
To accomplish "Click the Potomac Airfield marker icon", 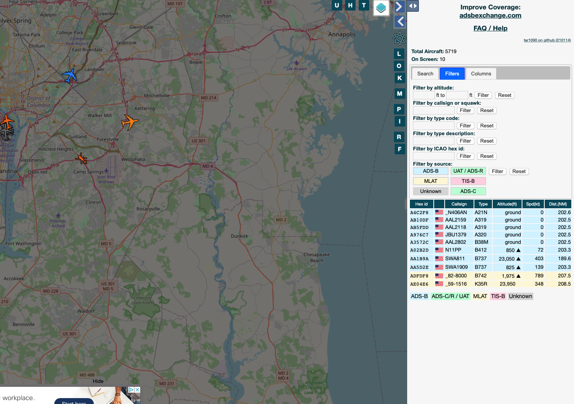I will pyautogui.click(x=58, y=215).
